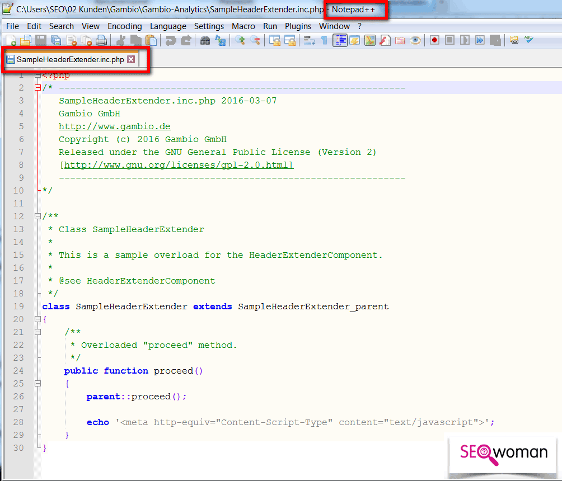
Task: Collapse the method comment fold, line 21
Action: pyautogui.click(x=38, y=332)
